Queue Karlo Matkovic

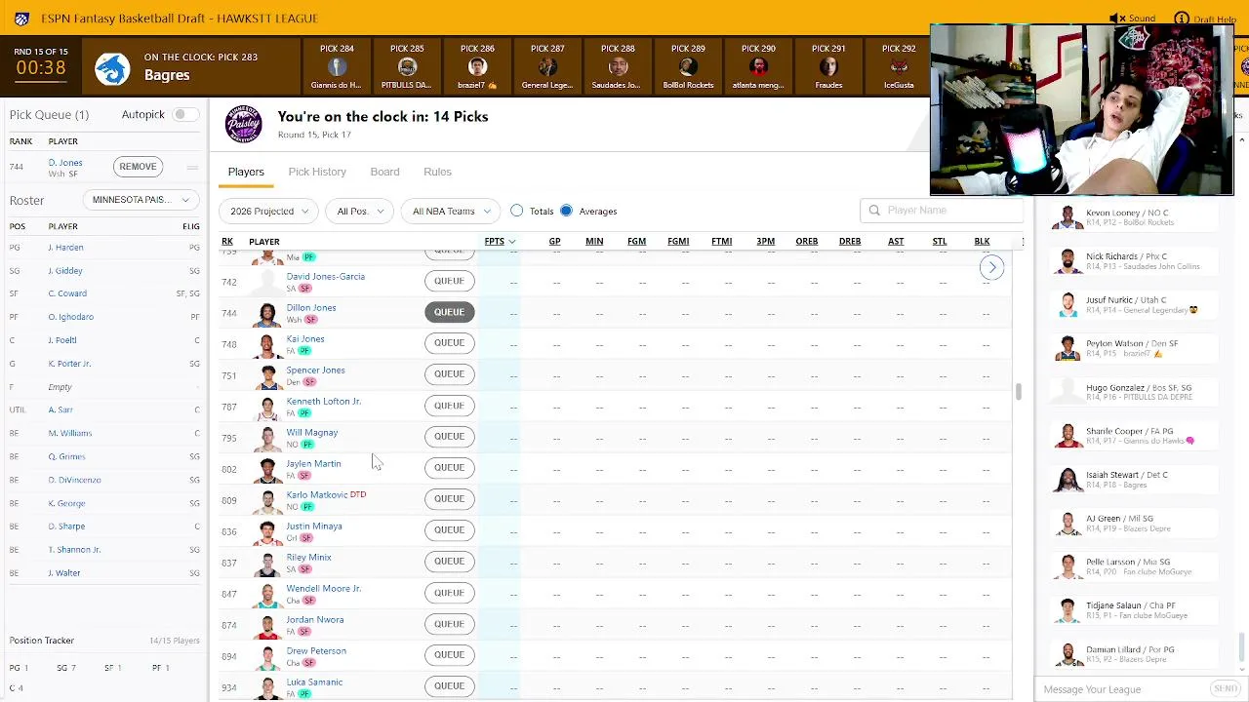(x=449, y=499)
